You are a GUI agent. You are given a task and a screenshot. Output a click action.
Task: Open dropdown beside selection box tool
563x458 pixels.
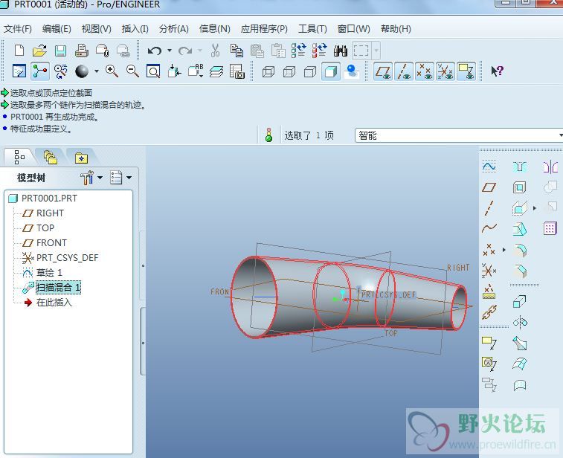click(376, 51)
